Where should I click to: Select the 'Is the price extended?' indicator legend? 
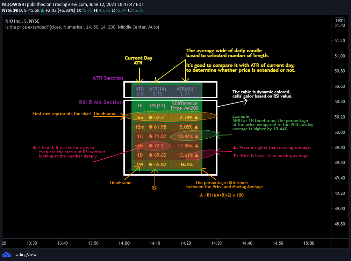click(x=82, y=27)
